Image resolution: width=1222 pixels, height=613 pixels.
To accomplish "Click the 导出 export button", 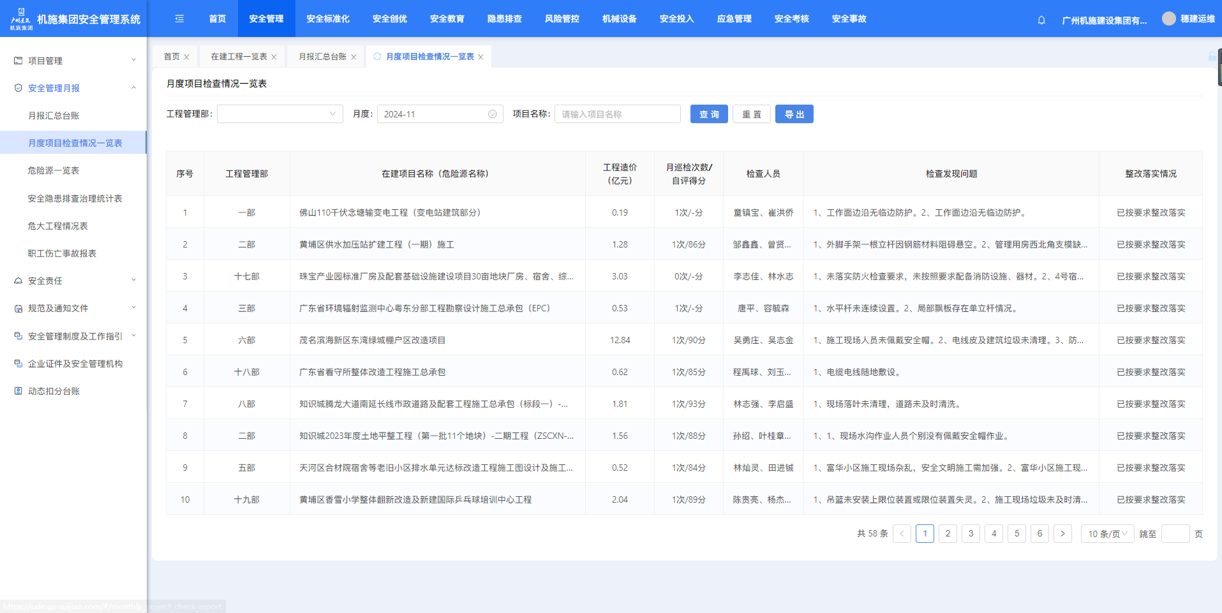I will pyautogui.click(x=794, y=114).
